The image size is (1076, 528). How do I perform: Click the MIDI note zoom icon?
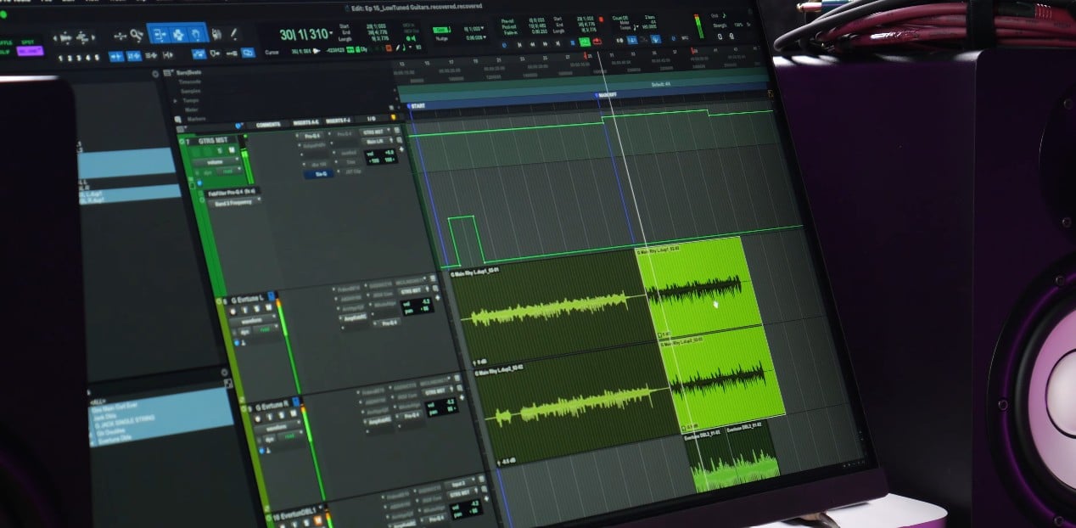(x=83, y=38)
